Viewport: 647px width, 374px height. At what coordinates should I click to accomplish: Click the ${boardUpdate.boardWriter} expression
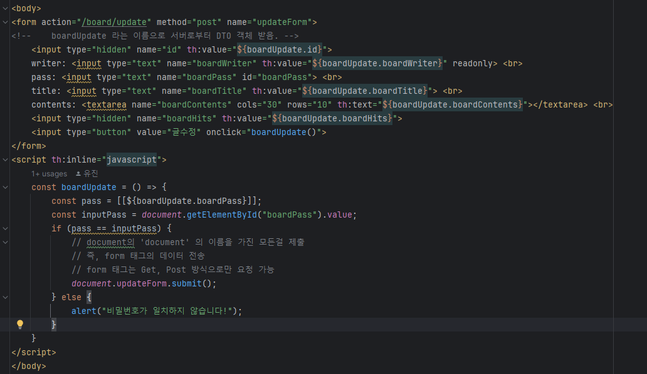(377, 63)
